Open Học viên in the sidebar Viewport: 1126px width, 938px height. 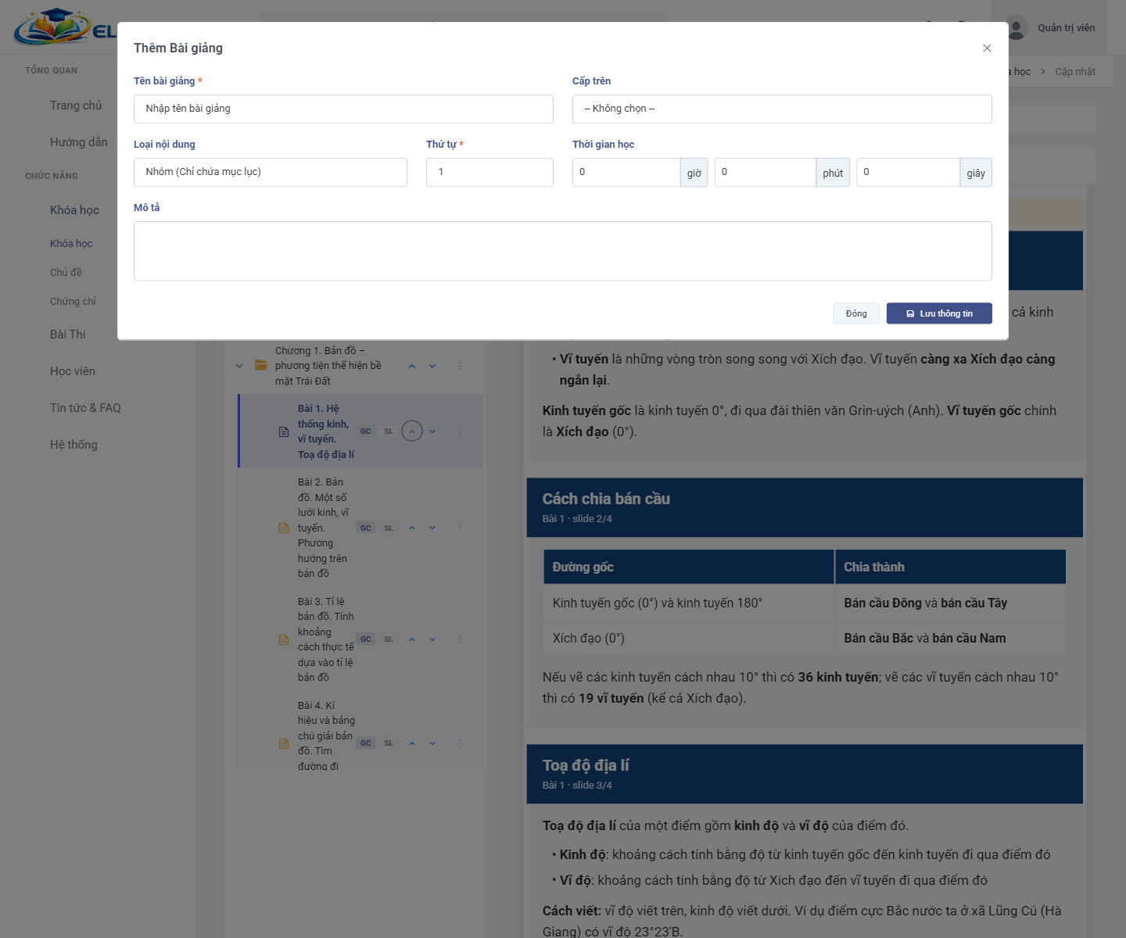[x=73, y=371]
